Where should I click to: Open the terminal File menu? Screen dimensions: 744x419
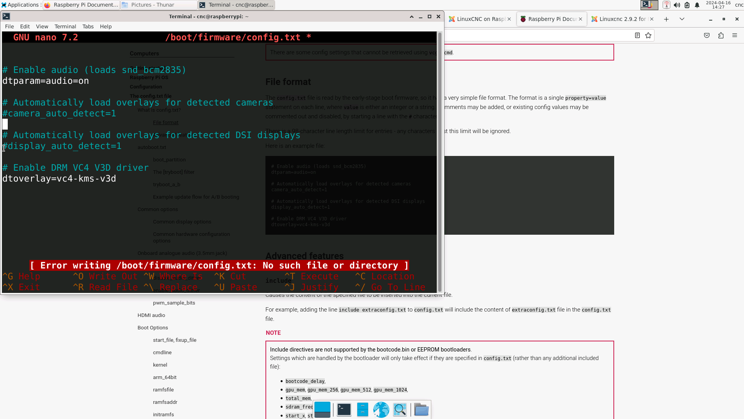pyautogui.click(x=9, y=26)
